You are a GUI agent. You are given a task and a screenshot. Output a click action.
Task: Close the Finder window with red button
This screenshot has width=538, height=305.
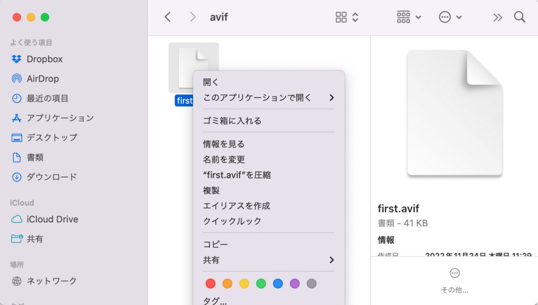click(x=17, y=17)
